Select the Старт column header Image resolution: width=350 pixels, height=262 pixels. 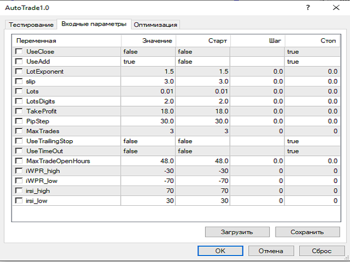click(x=203, y=41)
